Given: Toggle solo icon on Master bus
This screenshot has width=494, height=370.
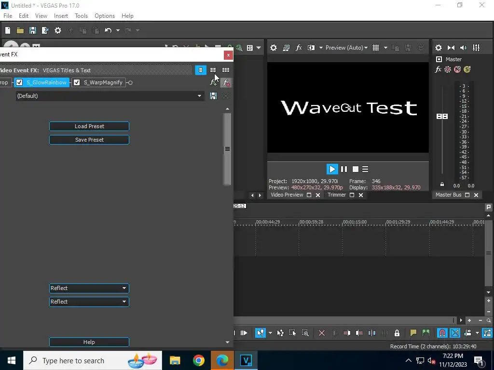Looking at the screenshot, I should point(467,69).
